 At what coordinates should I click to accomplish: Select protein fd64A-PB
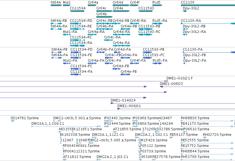click(x=57, y=52)
